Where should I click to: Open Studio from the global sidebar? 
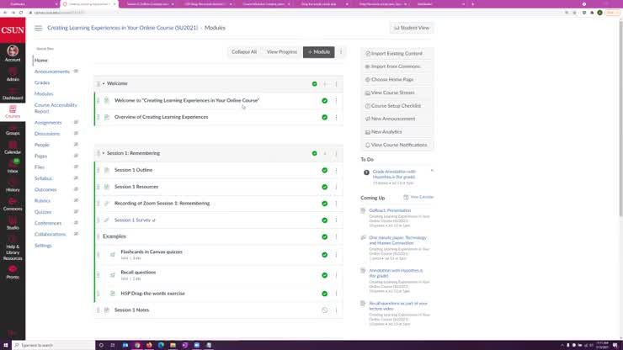tap(13, 223)
